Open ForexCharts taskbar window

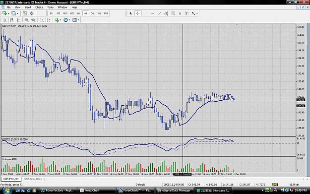(x=135, y=191)
